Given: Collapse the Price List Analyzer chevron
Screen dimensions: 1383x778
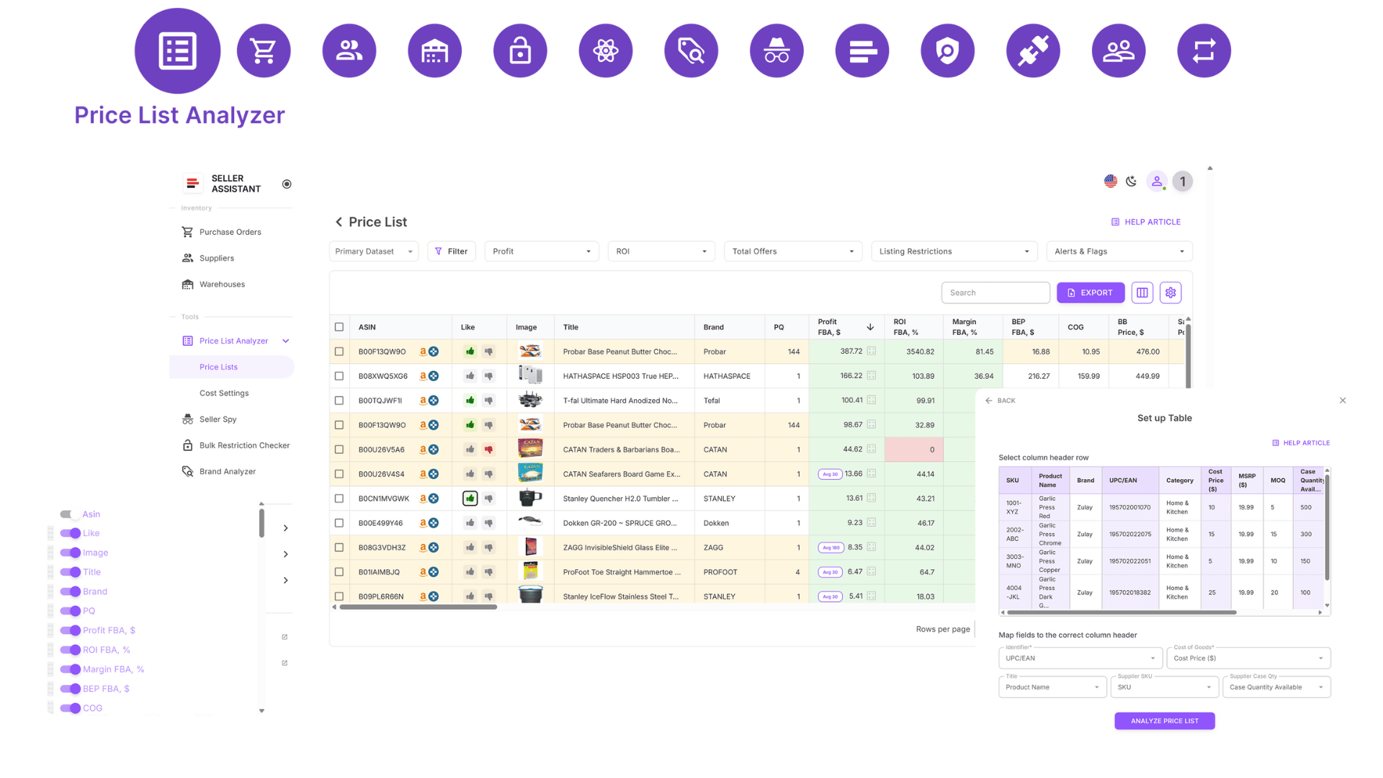Looking at the screenshot, I should pyautogui.click(x=285, y=341).
